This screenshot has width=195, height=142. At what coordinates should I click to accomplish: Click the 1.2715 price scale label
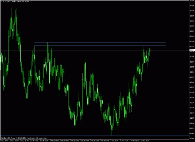[192, 98]
